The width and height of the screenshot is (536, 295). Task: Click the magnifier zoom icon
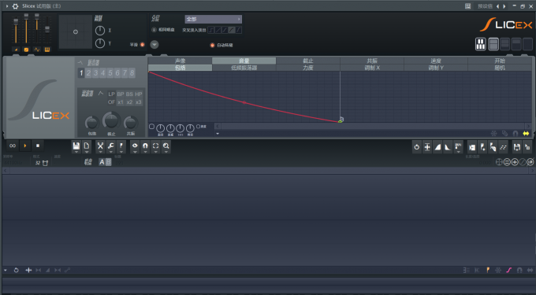point(166,146)
